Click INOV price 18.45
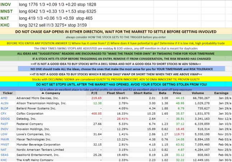 pos(180,129)
